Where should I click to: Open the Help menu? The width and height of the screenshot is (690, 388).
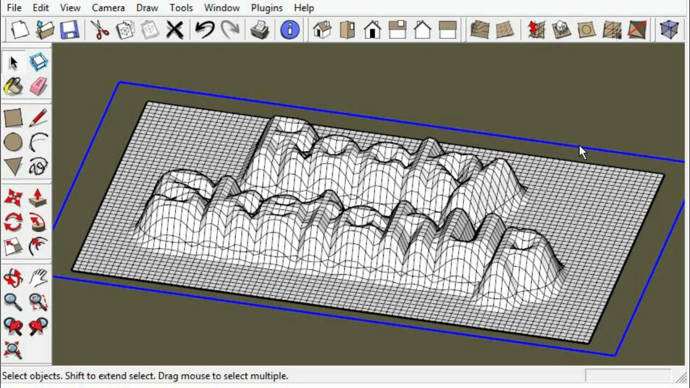pos(304,8)
